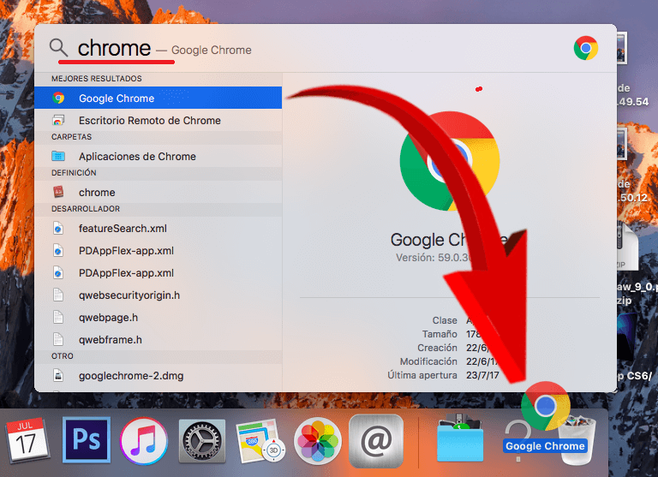This screenshot has height=477, width=658.
Task: Open the blue folder stack in Dock
Action: pos(460,438)
